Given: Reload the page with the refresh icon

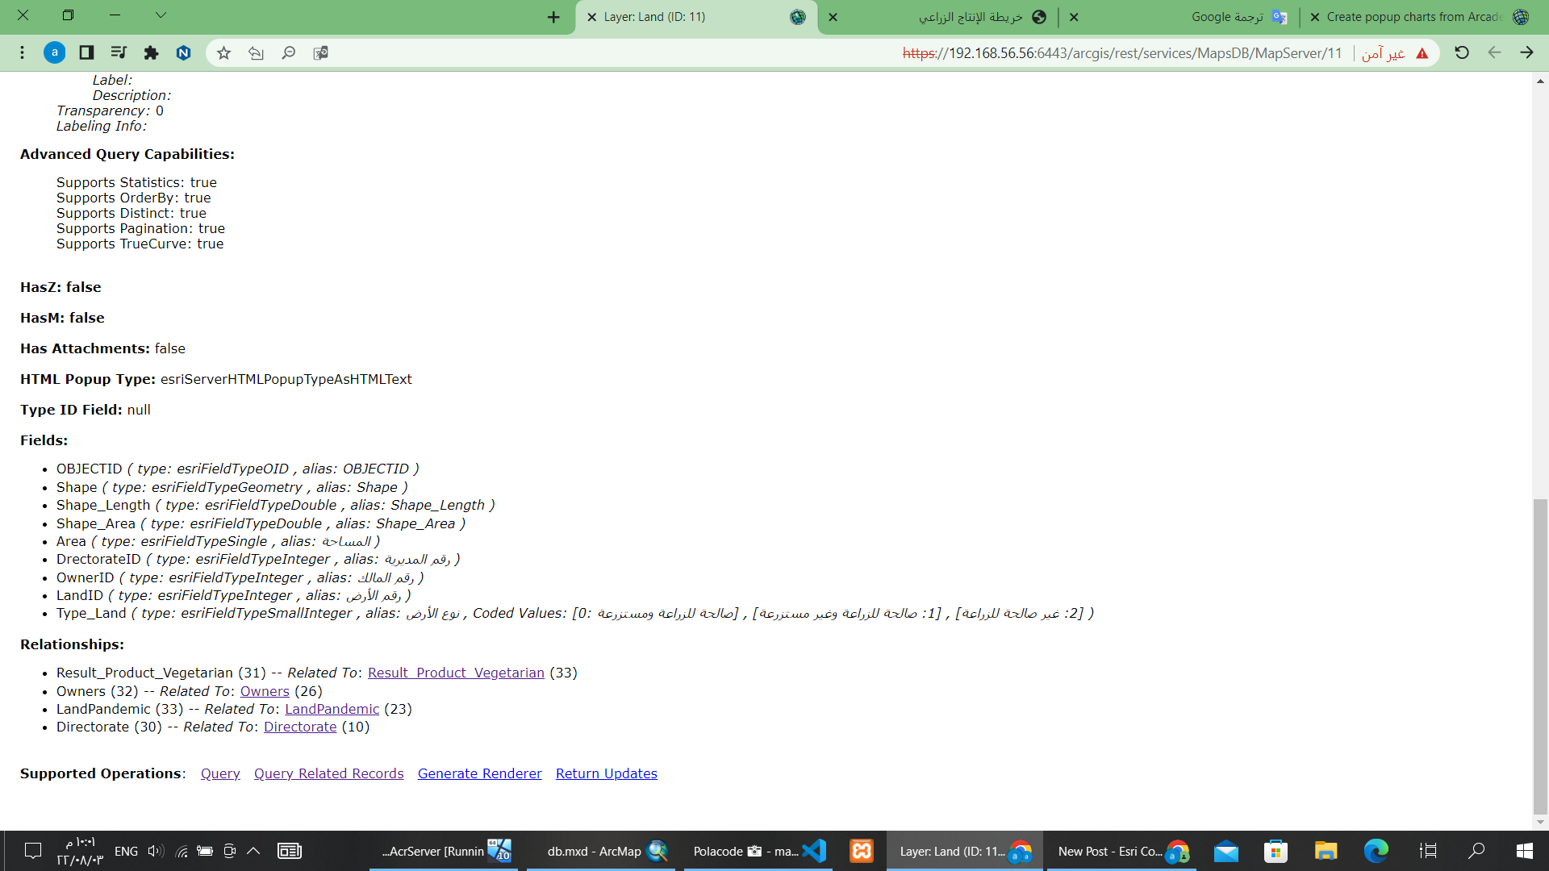Looking at the screenshot, I should tap(1461, 53).
